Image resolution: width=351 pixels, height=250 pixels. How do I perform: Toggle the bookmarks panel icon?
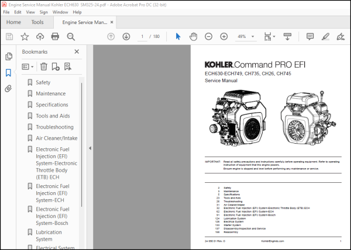click(x=8, y=72)
